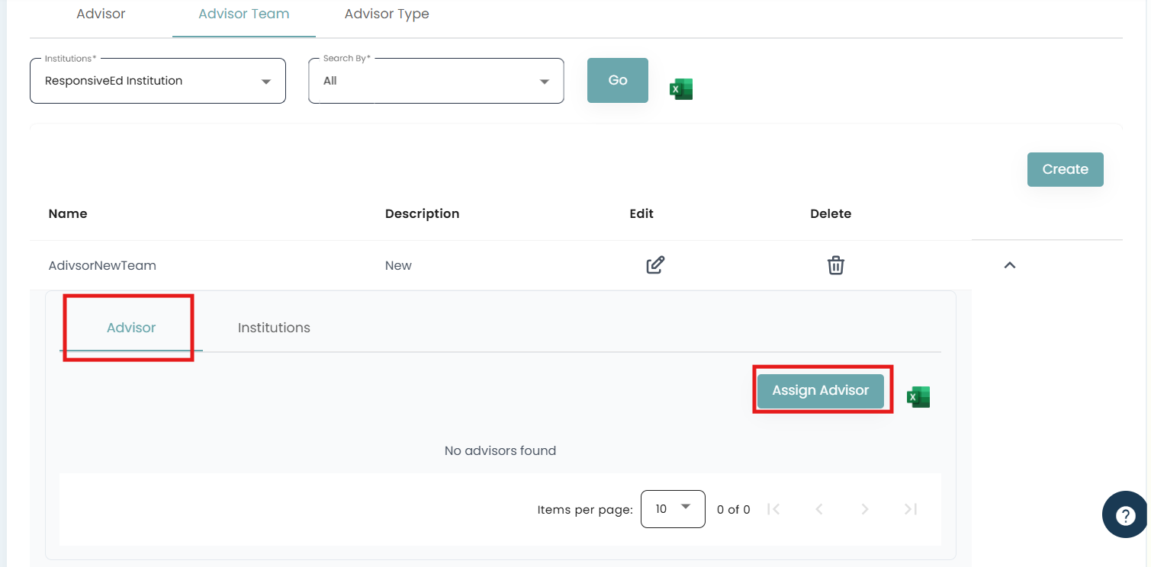Go to next page of advisors
This screenshot has width=1151, height=567.
tap(865, 509)
